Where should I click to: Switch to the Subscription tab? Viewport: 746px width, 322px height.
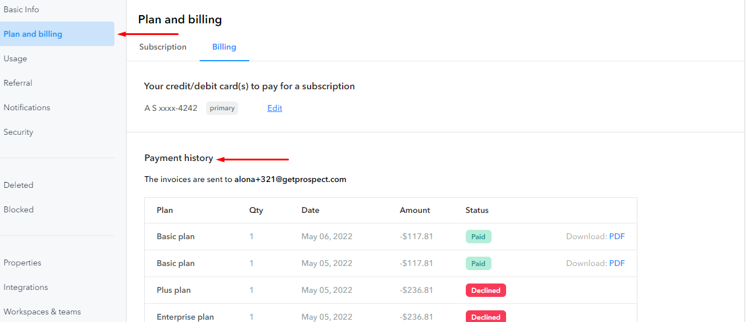click(163, 47)
